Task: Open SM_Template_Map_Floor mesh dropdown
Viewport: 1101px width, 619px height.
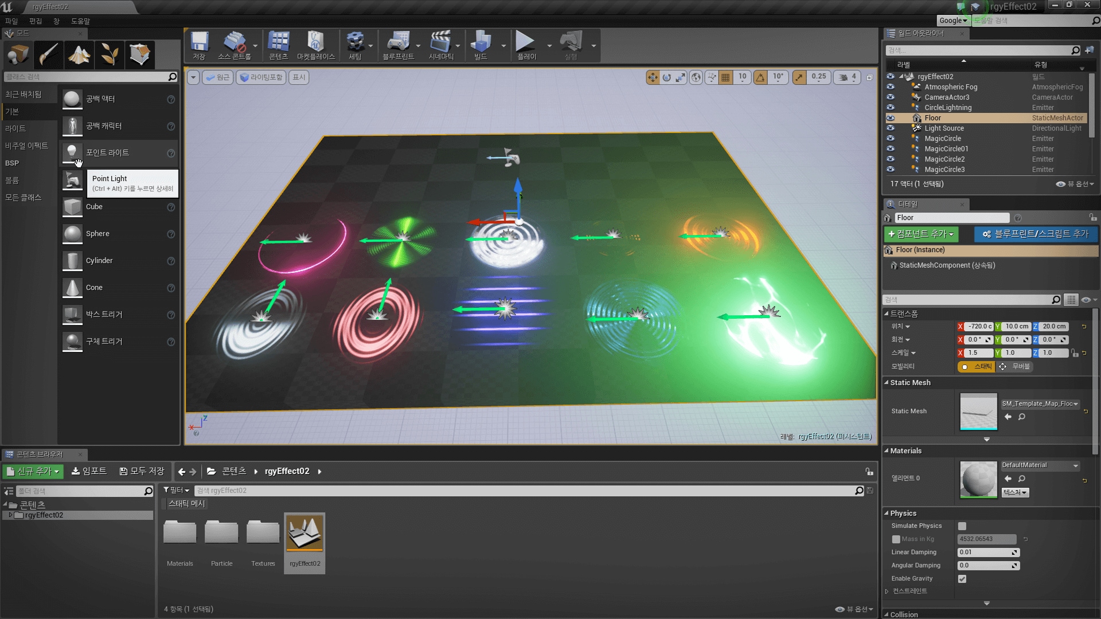Action: 1040,404
